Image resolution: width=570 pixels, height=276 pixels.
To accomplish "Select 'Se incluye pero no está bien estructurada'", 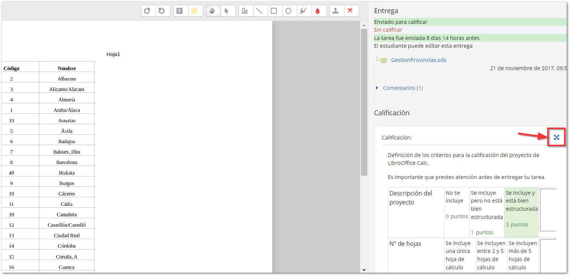I will coord(487,213).
